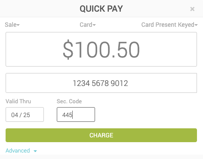The height and width of the screenshot is (159, 203).
Task: Close the Quick Pay dialog
Action: coord(192,9)
